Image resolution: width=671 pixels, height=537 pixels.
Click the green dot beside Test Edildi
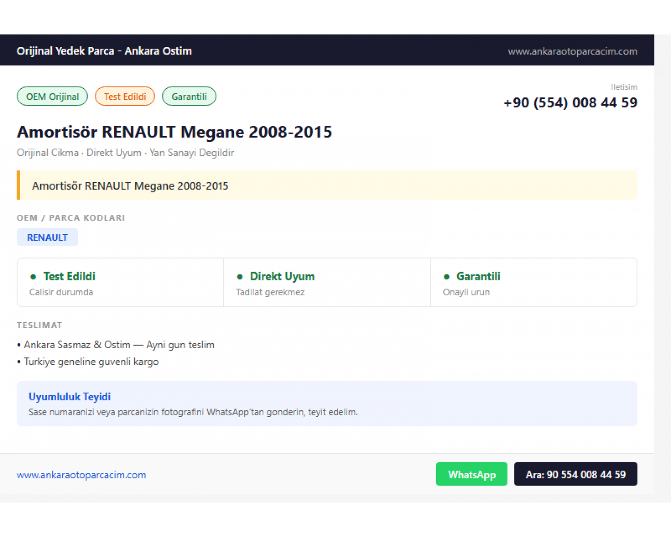click(33, 277)
